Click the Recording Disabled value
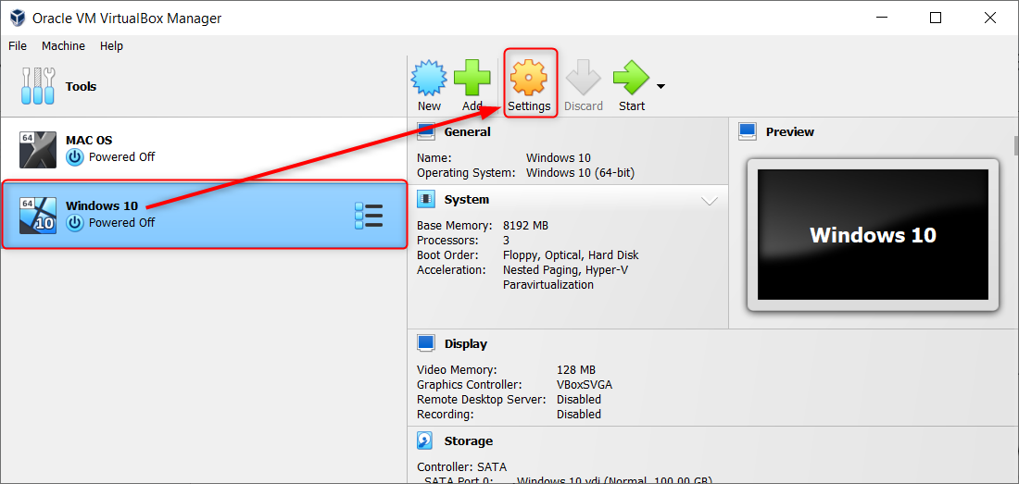The width and height of the screenshot is (1019, 484). coord(579,414)
